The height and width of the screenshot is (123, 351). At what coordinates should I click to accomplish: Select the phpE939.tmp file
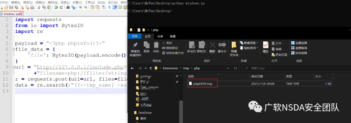coord(260,84)
